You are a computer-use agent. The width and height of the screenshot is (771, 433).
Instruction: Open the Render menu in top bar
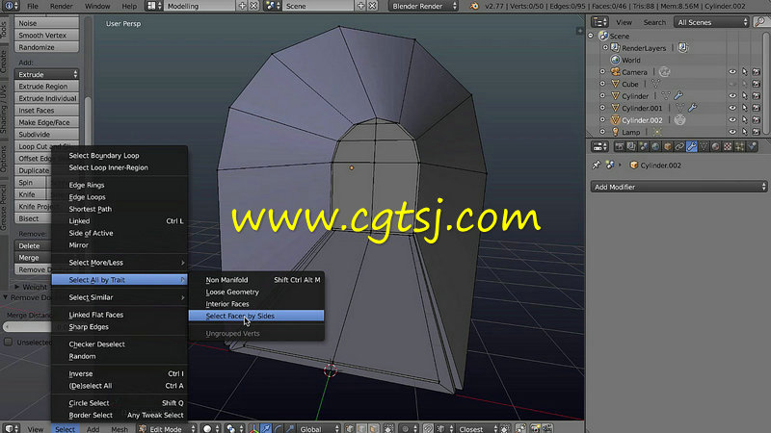tap(62, 6)
